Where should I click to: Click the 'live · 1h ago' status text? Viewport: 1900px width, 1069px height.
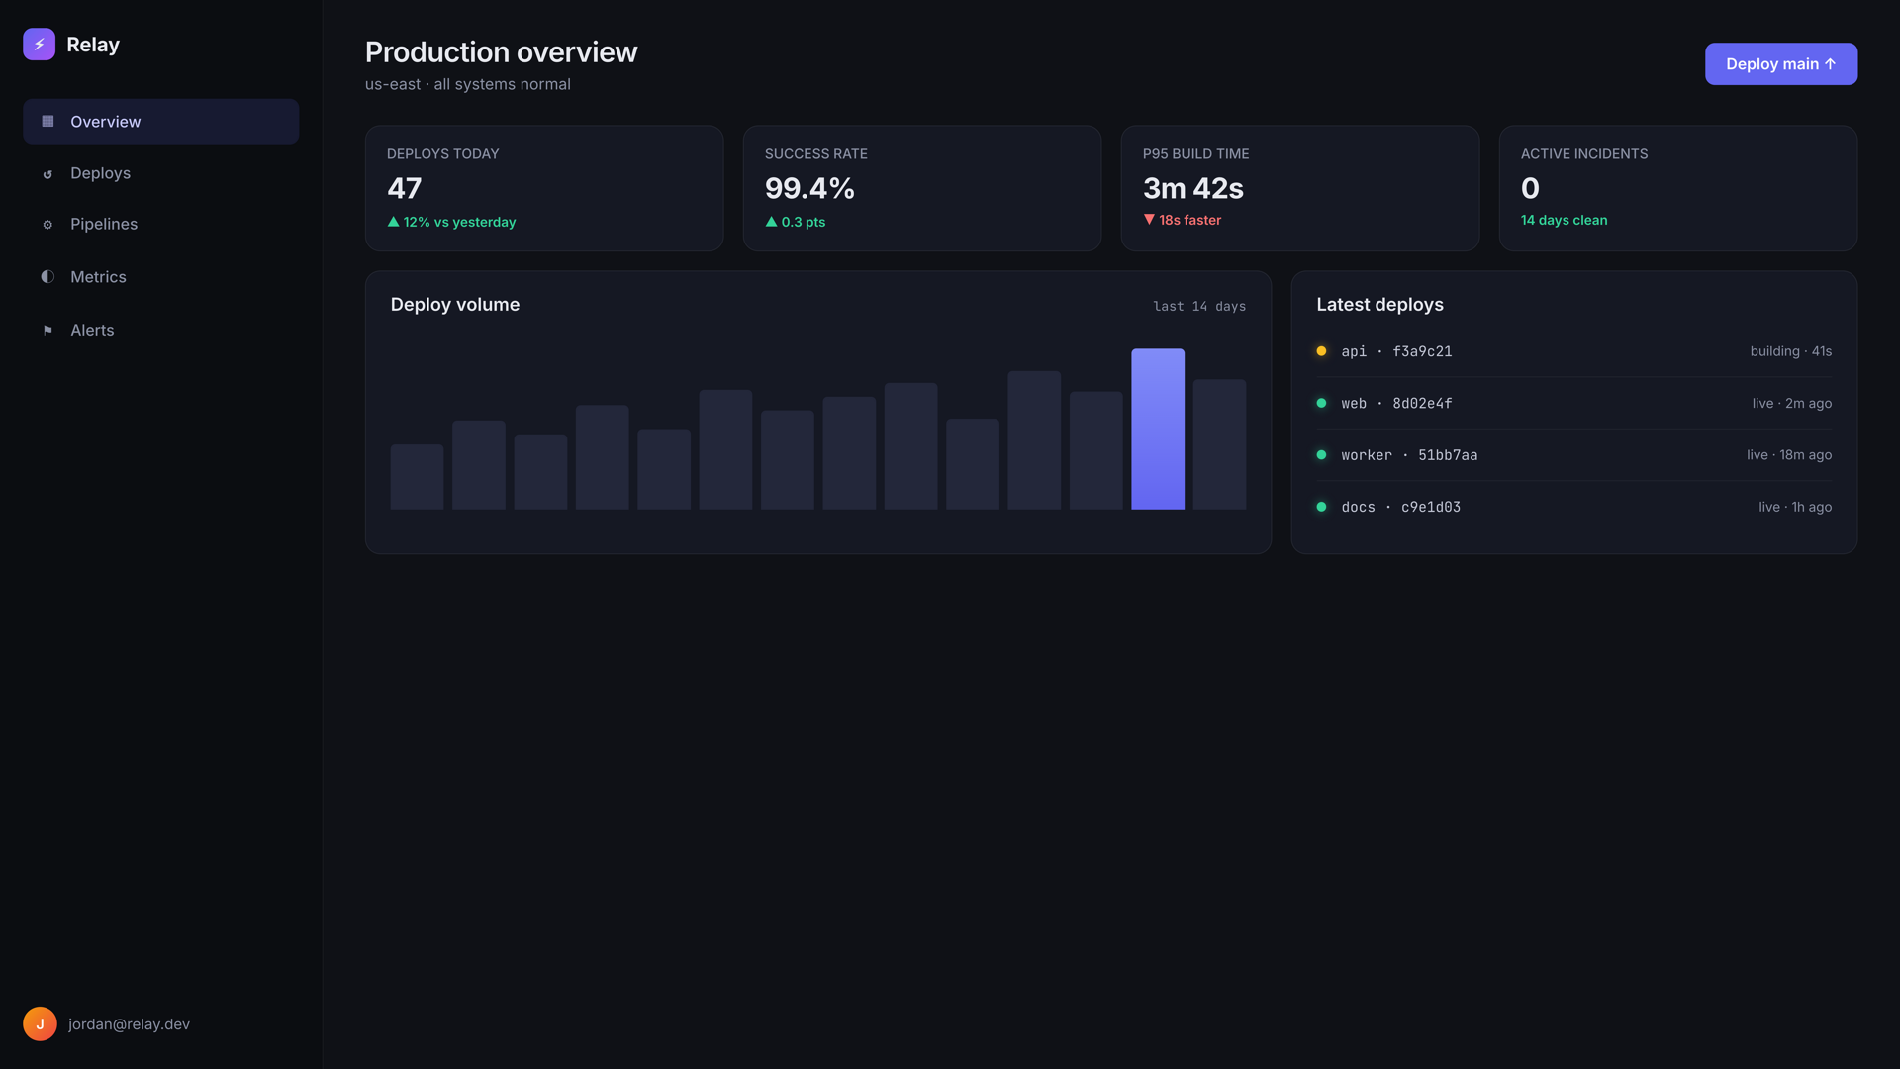tap(1795, 507)
